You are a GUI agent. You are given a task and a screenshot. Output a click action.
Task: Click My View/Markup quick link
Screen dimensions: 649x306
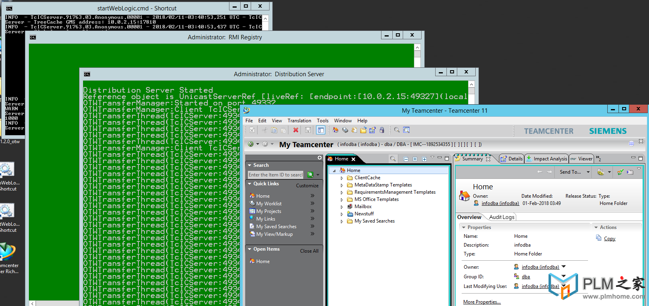[x=274, y=234]
